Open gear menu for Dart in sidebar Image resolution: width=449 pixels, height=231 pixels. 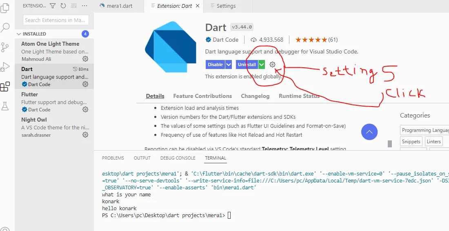[x=85, y=84]
